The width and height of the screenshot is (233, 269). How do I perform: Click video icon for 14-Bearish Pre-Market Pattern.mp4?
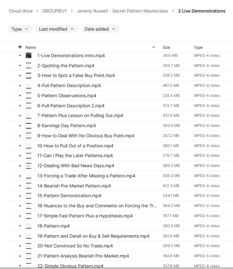point(28,186)
